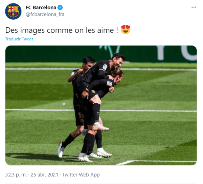203x184 pixels.
Task: Click the blue verified badge
Action: point(60,7)
